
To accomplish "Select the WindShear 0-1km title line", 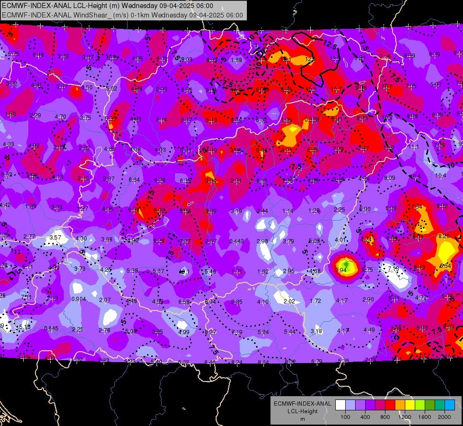I will [122, 15].
